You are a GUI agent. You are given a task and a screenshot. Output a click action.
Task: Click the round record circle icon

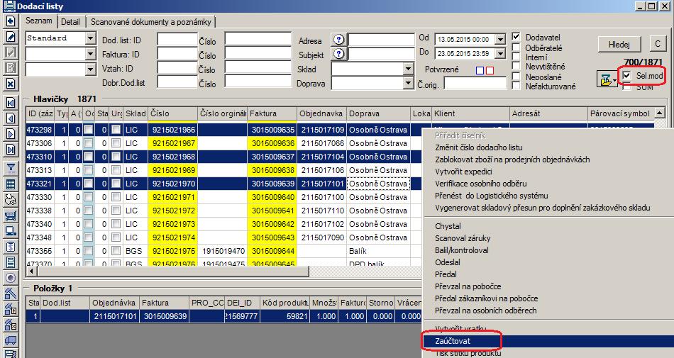11,278
